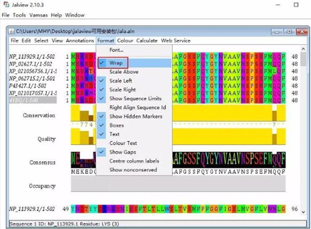Maximize the Jalview main window
This screenshot has height=229, width=311.
[x=296, y=5]
